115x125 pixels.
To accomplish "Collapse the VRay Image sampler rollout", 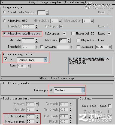I will pos(2,2).
